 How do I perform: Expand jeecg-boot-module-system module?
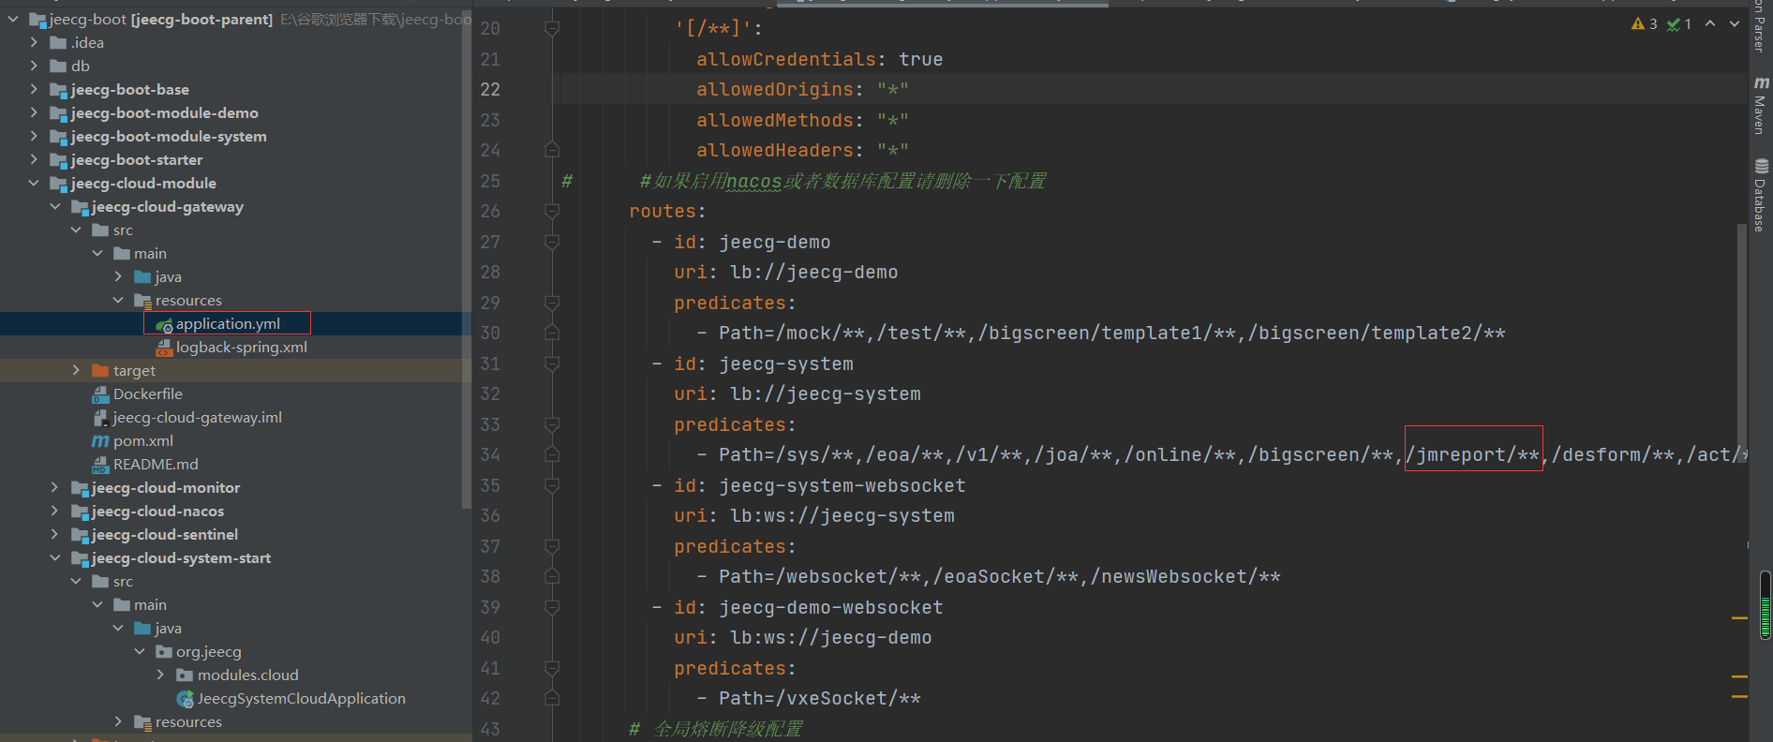point(34,136)
